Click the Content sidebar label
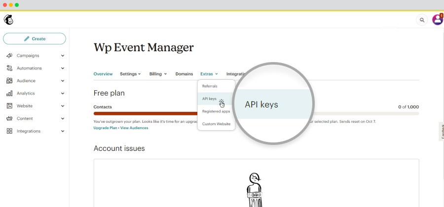The height and width of the screenshot is (207, 444). click(x=25, y=118)
